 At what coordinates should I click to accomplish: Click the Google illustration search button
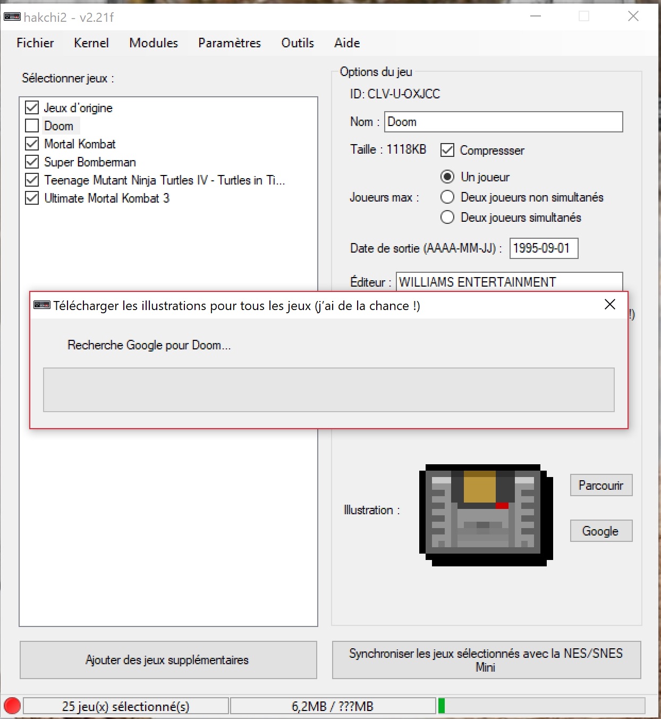click(x=601, y=531)
